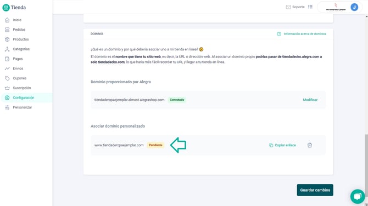Click the Configuración gear icon

[7, 98]
